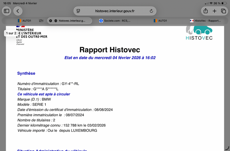Image resolution: width=230 pixels, height=151 pixels.
Task: Open the Share sheet
Action: point(206,11)
